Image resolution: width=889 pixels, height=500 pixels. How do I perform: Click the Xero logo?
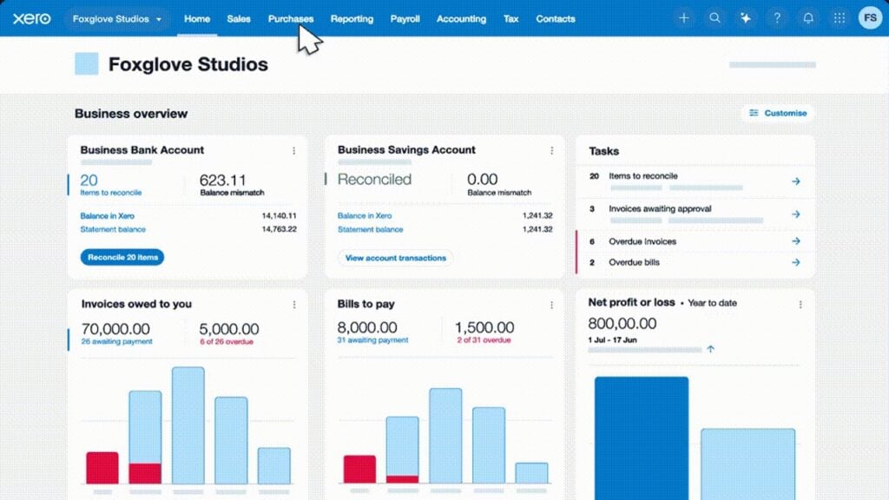coord(31,18)
